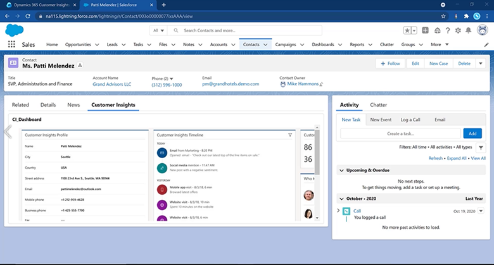Open Global Actions plus icon
The width and height of the screenshot is (494, 265).
click(x=426, y=30)
